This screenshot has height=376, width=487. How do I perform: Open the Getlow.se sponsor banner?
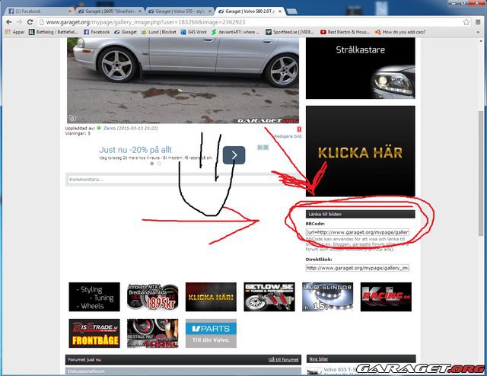[x=269, y=297]
